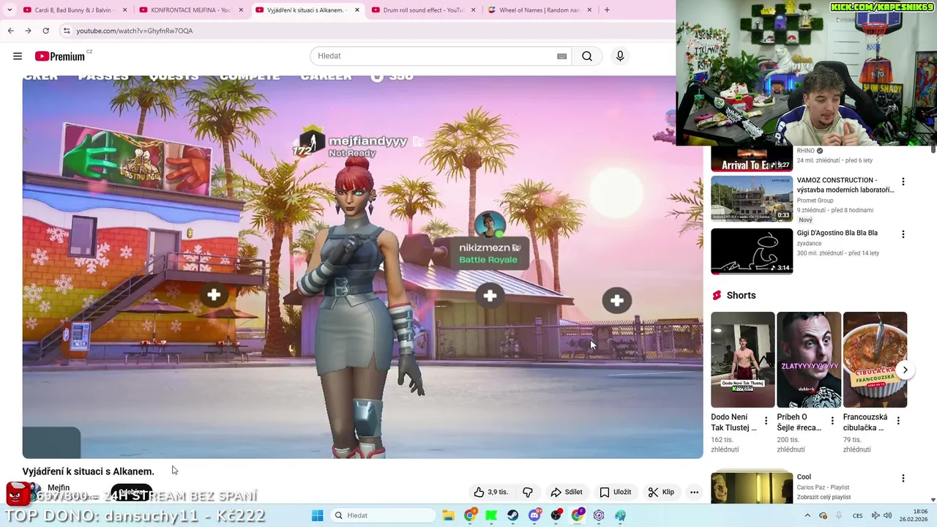This screenshot has width=937, height=527.
Task: Open Mejfin channel name link
Action: [x=59, y=487]
